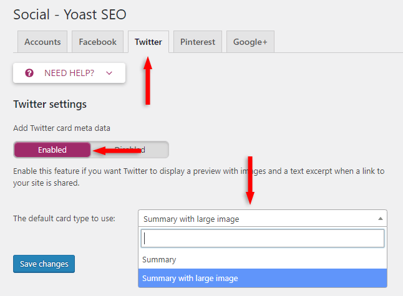Viewport: 403px width, 296px height.
Task: Expand the Need Help chevron arrow
Action: [109, 73]
